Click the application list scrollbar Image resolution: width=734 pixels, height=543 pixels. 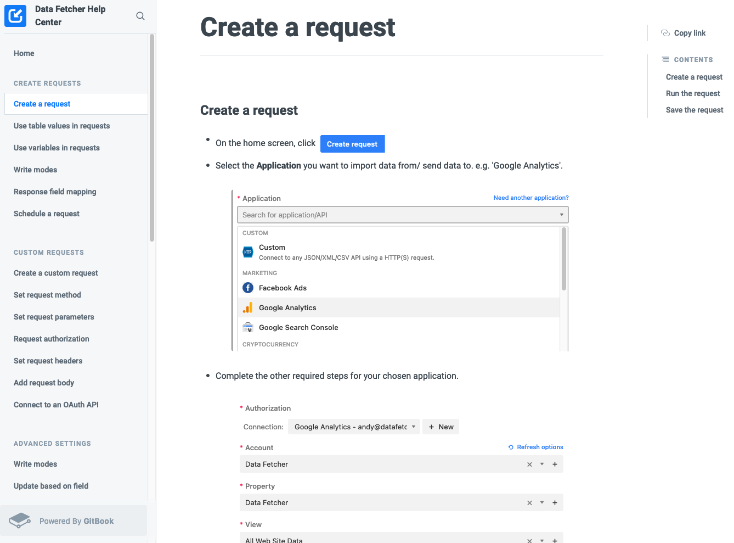[x=564, y=259]
